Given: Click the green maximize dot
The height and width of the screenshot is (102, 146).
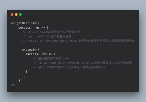Looking at the screenshot, I should point(20,15).
